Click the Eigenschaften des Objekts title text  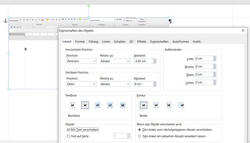click(76, 31)
